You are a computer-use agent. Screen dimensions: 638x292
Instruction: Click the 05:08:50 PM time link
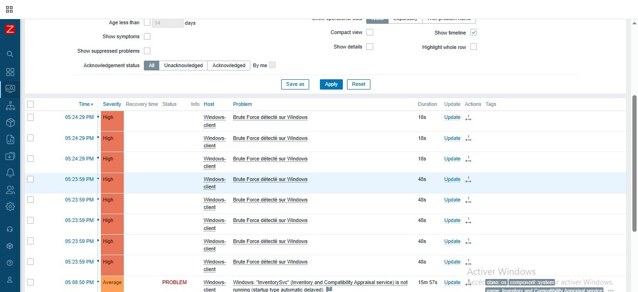click(x=79, y=282)
